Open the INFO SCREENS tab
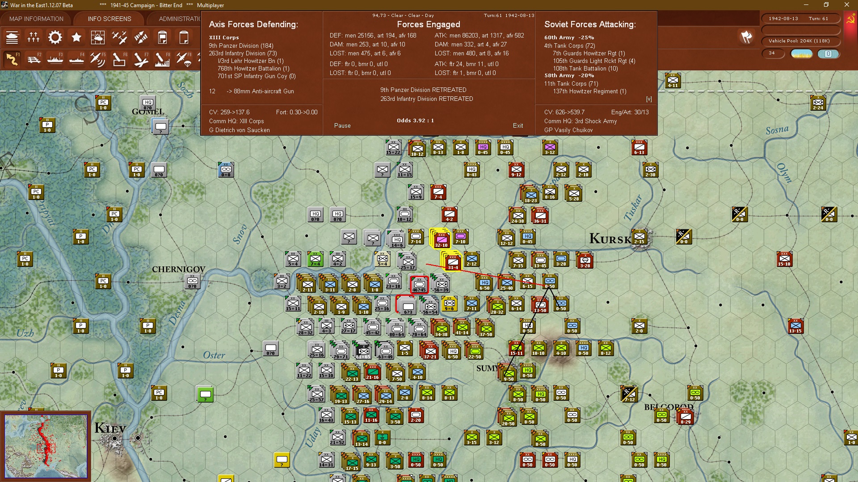Image resolution: width=858 pixels, height=482 pixels. pos(109,19)
